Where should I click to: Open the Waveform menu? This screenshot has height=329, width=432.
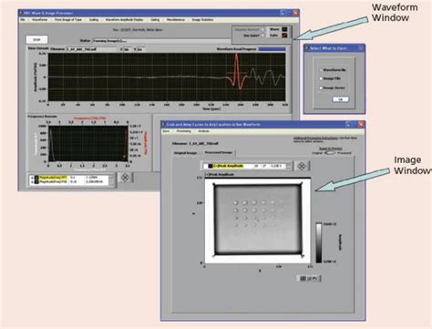coord(40,20)
